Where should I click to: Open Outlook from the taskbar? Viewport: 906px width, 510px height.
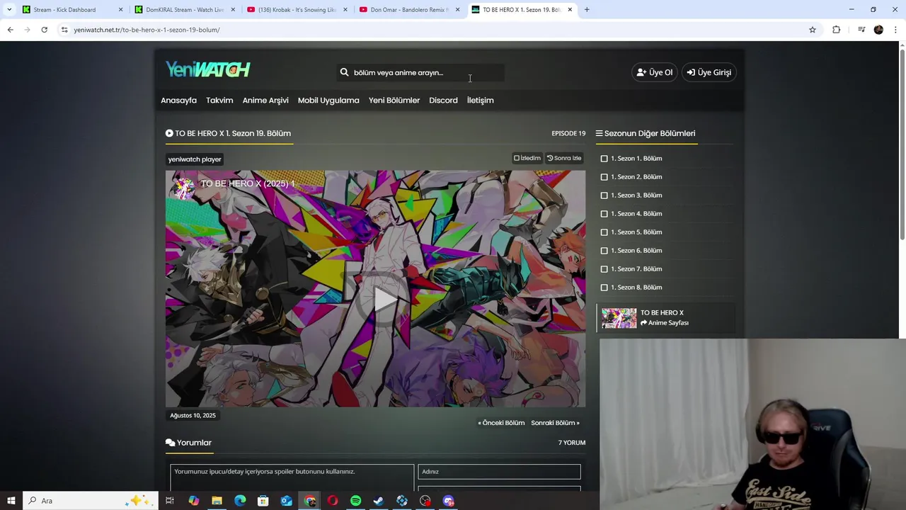tap(286, 501)
